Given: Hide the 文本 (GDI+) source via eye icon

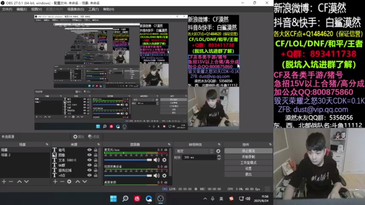Looking at the screenshot, I should click(x=89, y=160).
